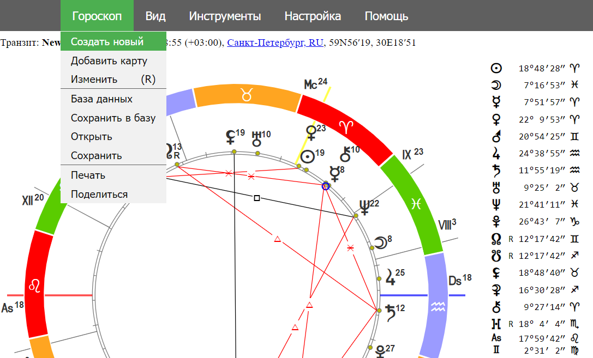Click As value 17°59′42″
The height and width of the screenshot is (358, 593).
pyautogui.click(x=542, y=338)
